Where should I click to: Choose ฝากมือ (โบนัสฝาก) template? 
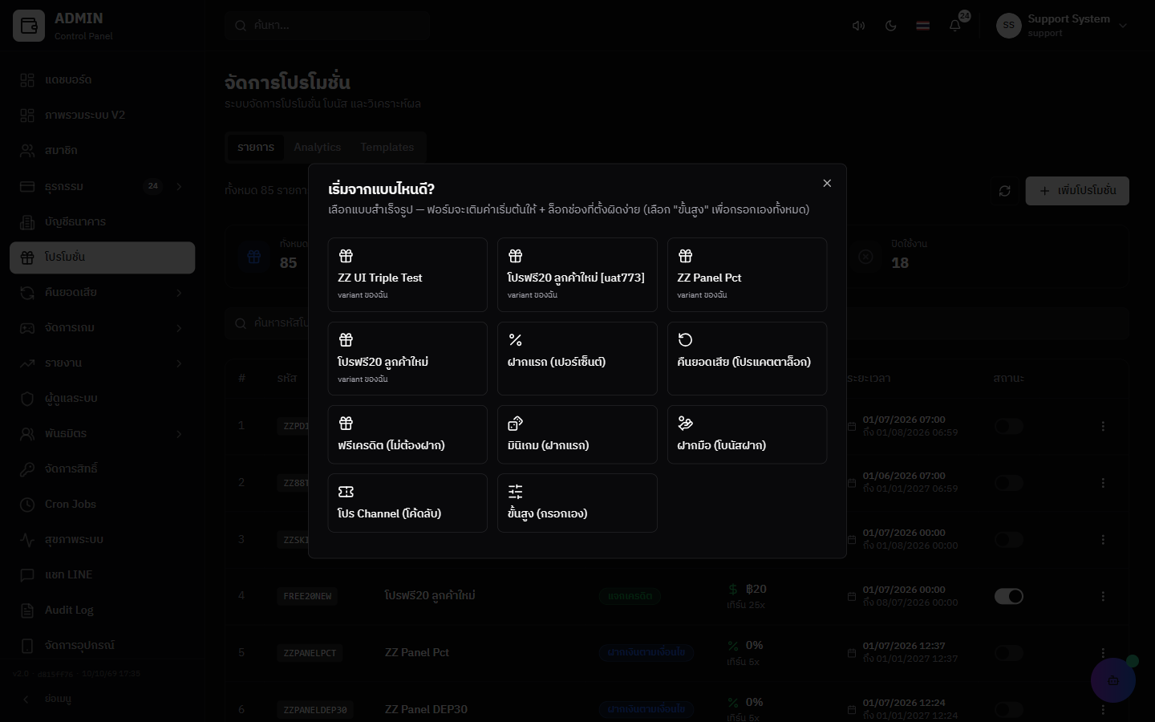pyautogui.click(x=747, y=435)
